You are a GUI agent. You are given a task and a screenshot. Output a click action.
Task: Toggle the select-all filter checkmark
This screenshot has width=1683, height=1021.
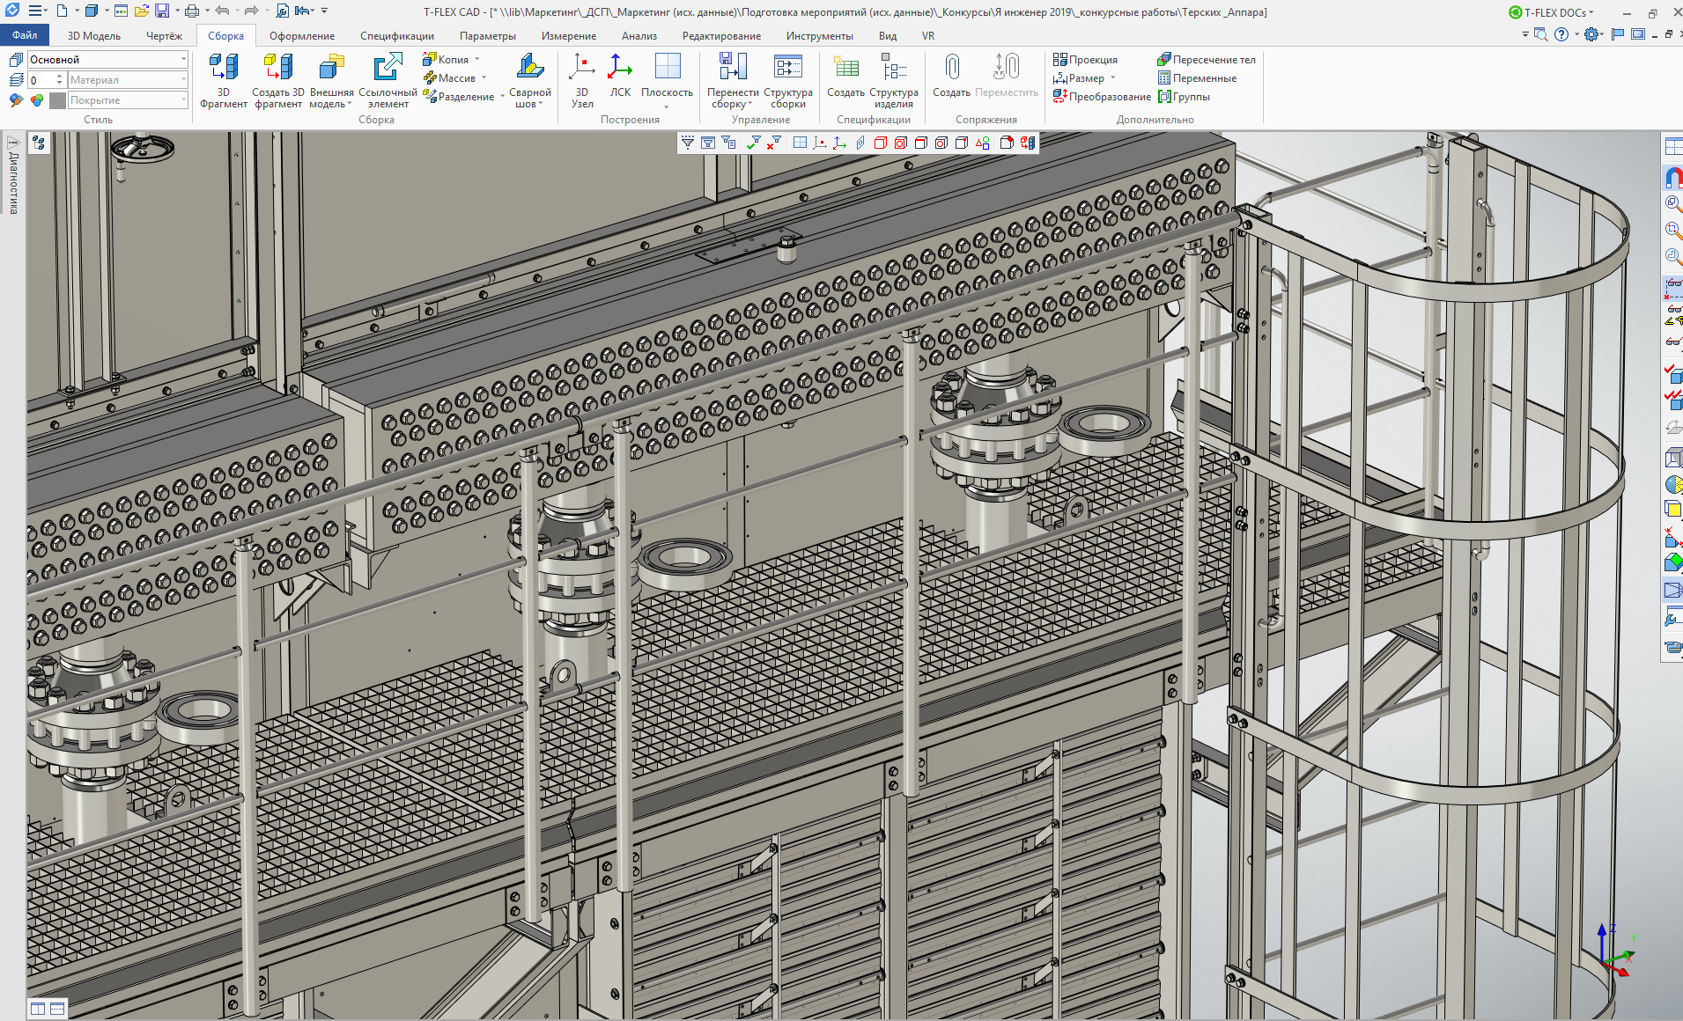click(x=753, y=143)
